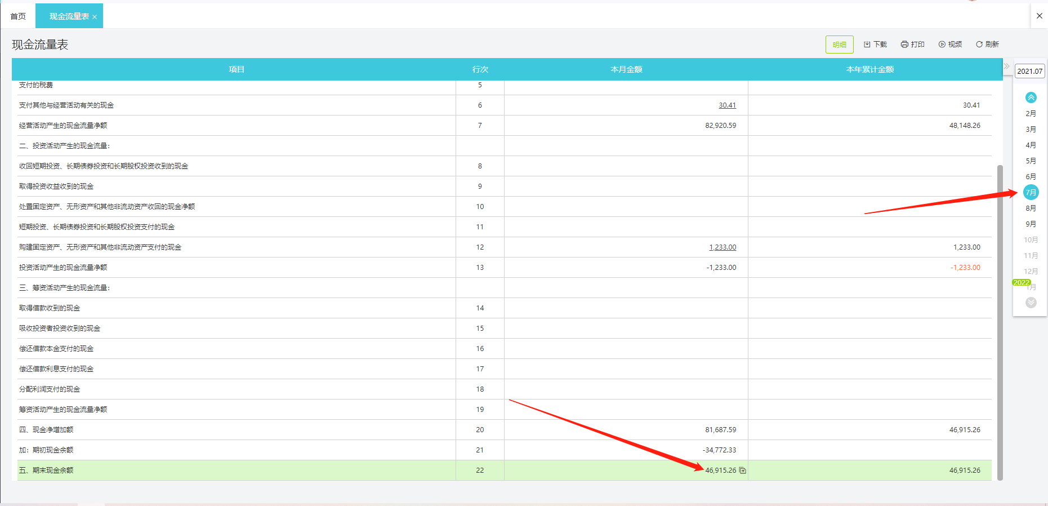Image resolution: width=1048 pixels, height=506 pixels.
Task: Click the 行次 column header
Action: click(480, 69)
